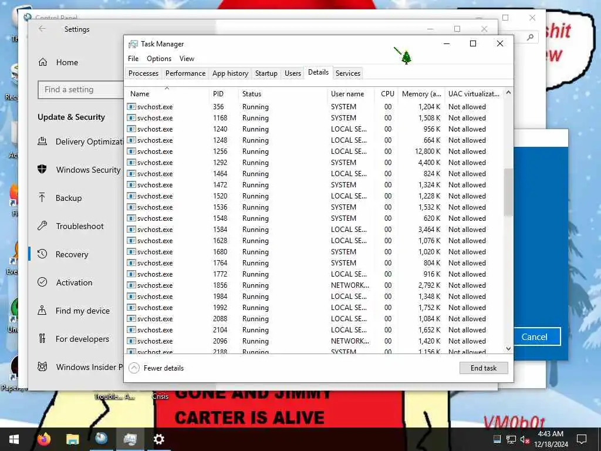601x451 pixels.
Task: Open the Start menu Windows logo
Action: point(14,439)
